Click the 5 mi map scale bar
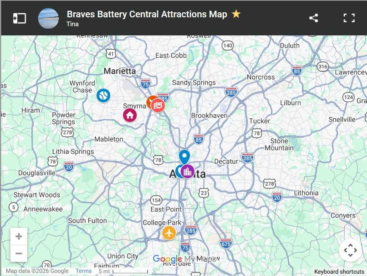Viewport: 367px width, 276px height. (123, 271)
